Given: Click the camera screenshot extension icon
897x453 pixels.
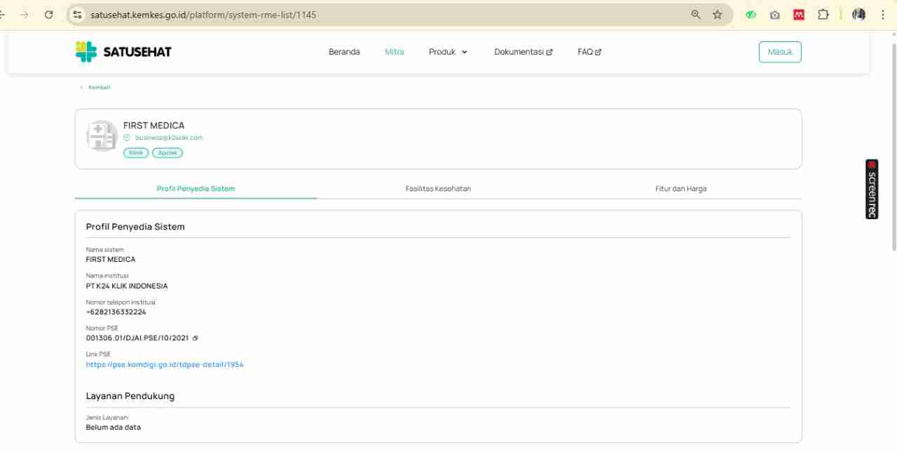Looking at the screenshot, I should tap(774, 15).
